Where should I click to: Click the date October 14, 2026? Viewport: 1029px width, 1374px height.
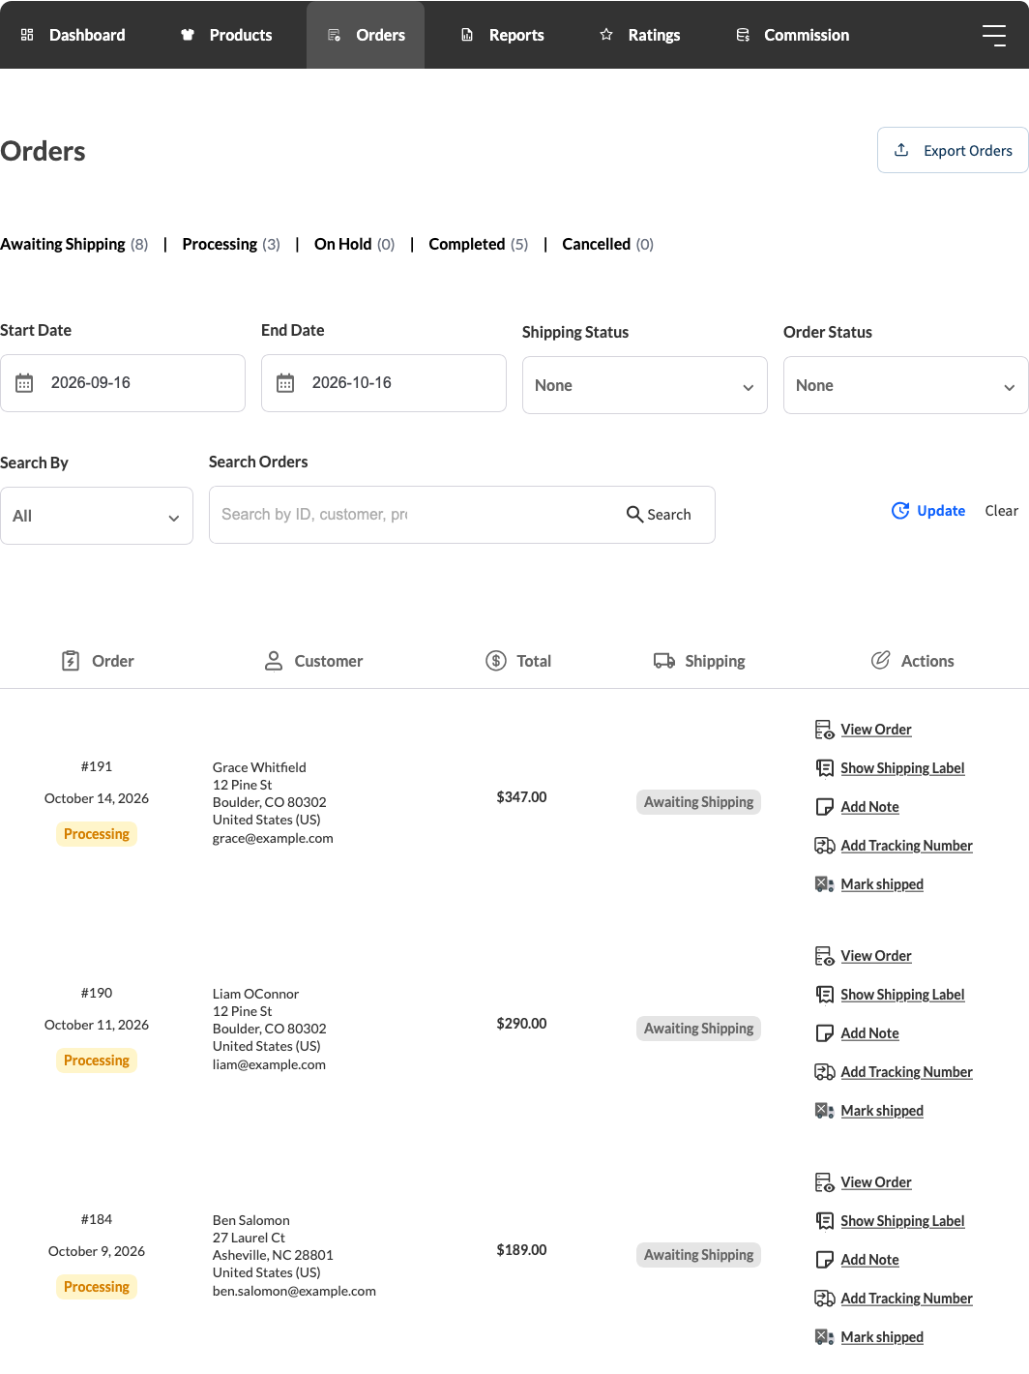[97, 798]
